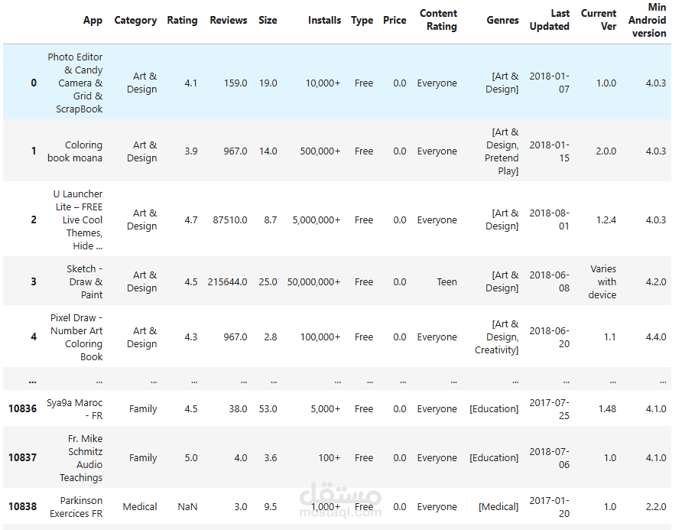
Task: Click the 50,000,000+ installs value
Action: [313, 281]
